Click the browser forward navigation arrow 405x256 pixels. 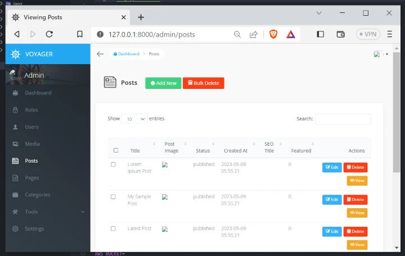point(33,34)
